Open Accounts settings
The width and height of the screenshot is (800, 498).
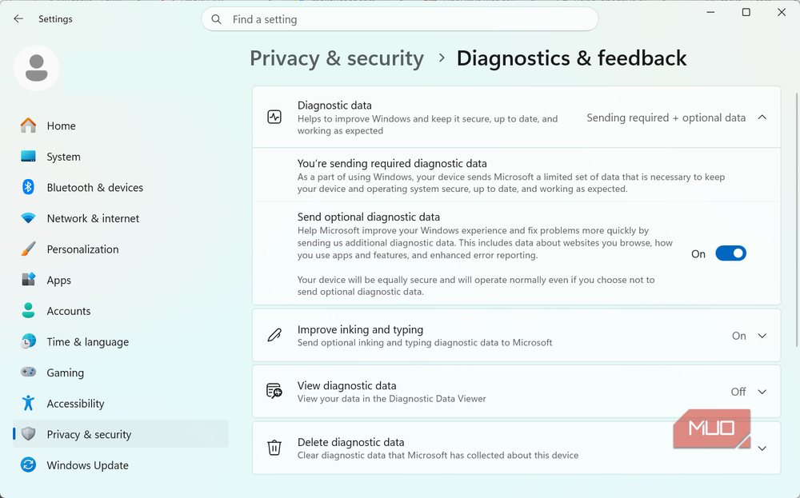coord(121,310)
